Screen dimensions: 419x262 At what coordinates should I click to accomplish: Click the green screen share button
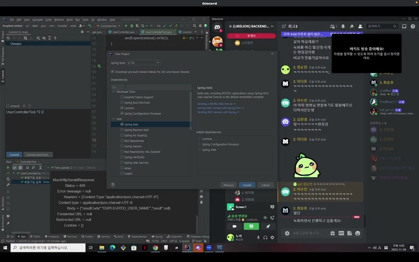pos(251,226)
